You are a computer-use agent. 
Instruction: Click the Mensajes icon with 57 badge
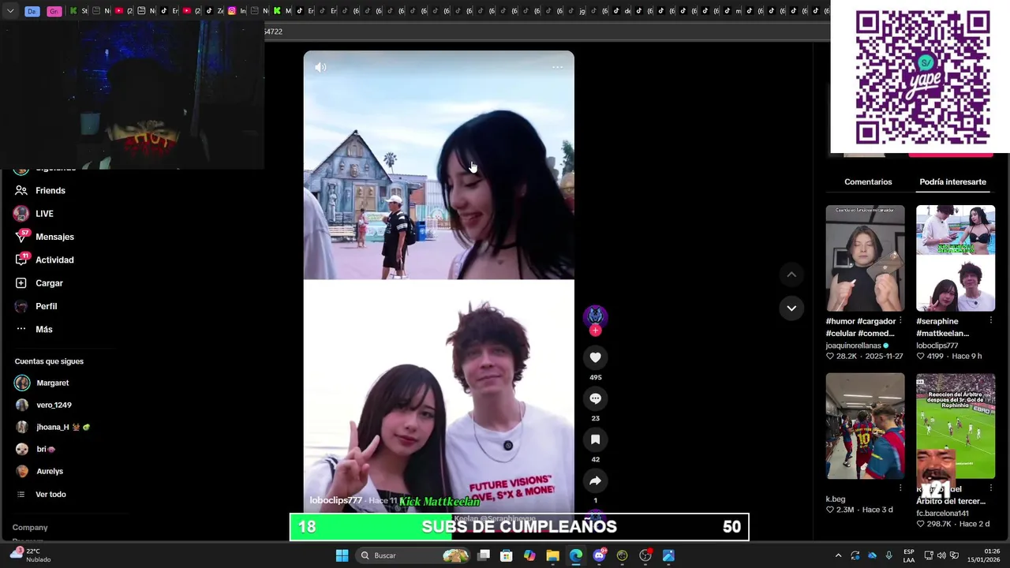click(21, 237)
